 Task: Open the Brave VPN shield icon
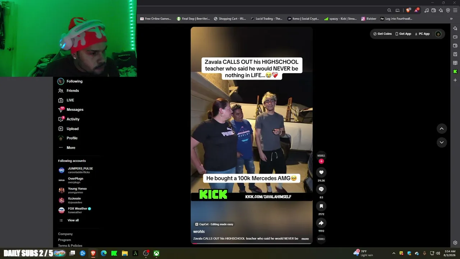tap(448, 10)
